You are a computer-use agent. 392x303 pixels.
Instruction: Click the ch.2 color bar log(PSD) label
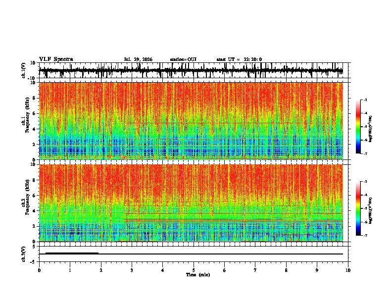[x=371, y=210]
